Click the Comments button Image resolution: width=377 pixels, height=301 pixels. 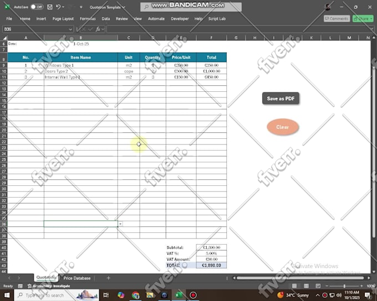pos(337,18)
